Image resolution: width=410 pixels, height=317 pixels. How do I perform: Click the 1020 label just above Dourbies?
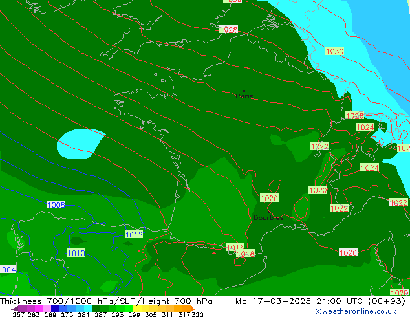(x=269, y=198)
